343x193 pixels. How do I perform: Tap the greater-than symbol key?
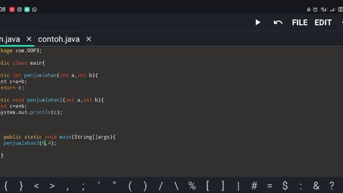[x=52, y=186]
